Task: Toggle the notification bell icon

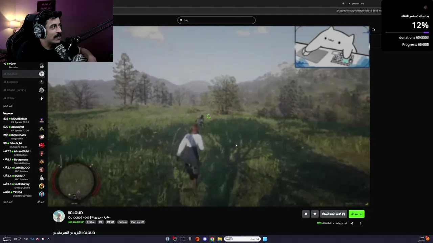Action: point(306,214)
